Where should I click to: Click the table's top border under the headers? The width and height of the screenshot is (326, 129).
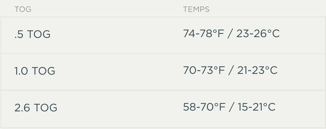pyautogui.click(x=163, y=17)
